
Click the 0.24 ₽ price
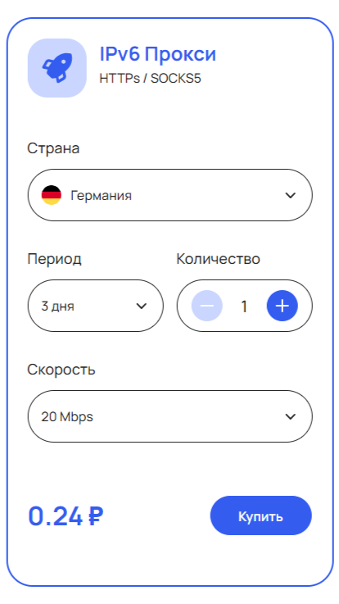click(x=66, y=516)
